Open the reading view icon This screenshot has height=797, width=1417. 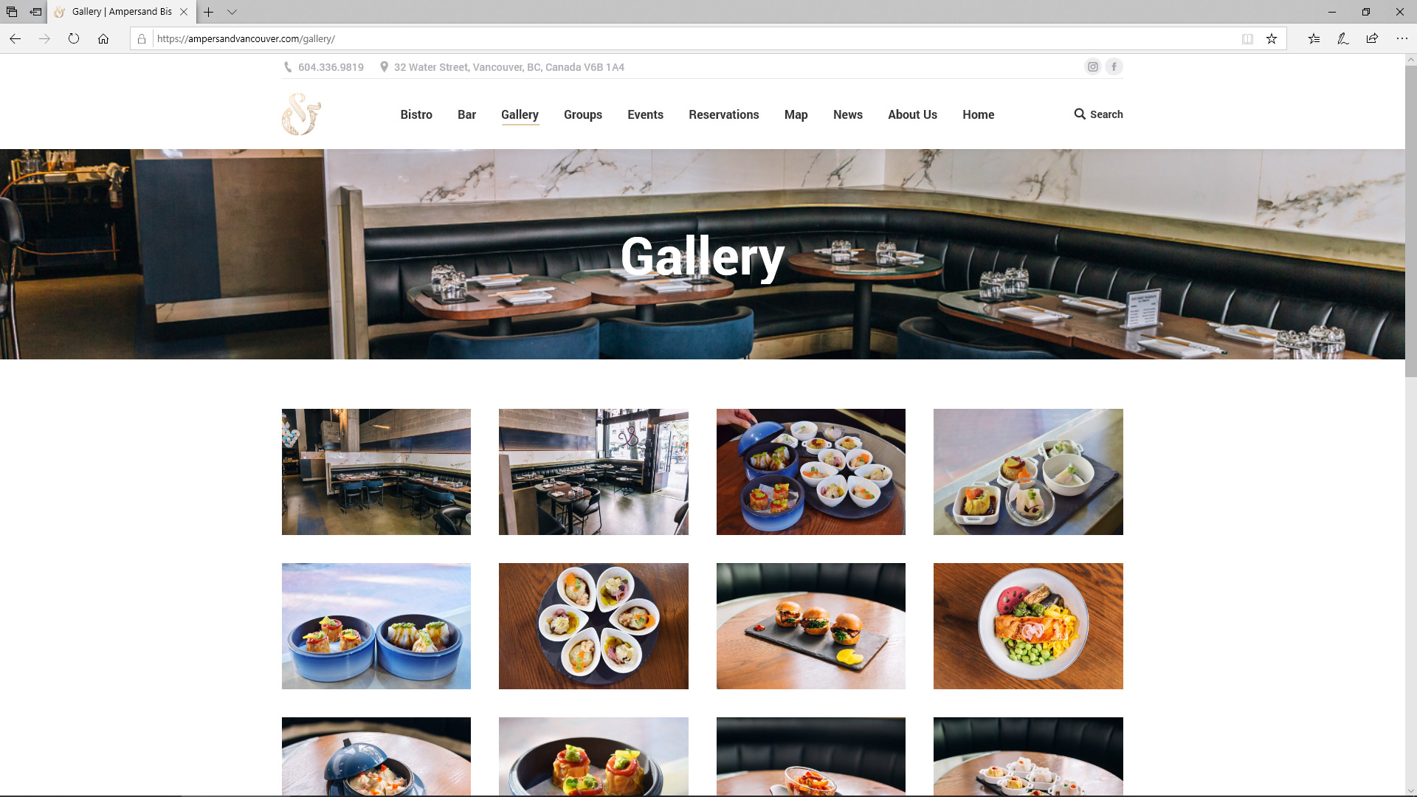pyautogui.click(x=1247, y=38)
